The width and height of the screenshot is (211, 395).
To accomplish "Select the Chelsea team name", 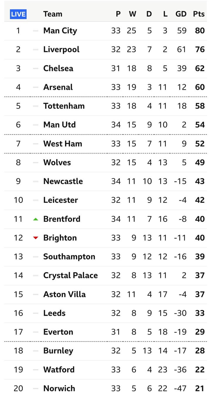I will 58,68.
